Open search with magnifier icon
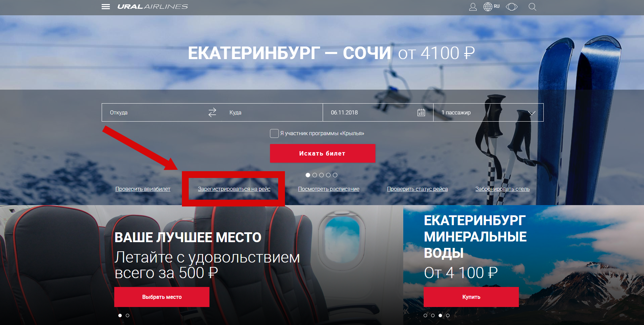Viewport: 644px width, 325px height. [x=532, y=7]
